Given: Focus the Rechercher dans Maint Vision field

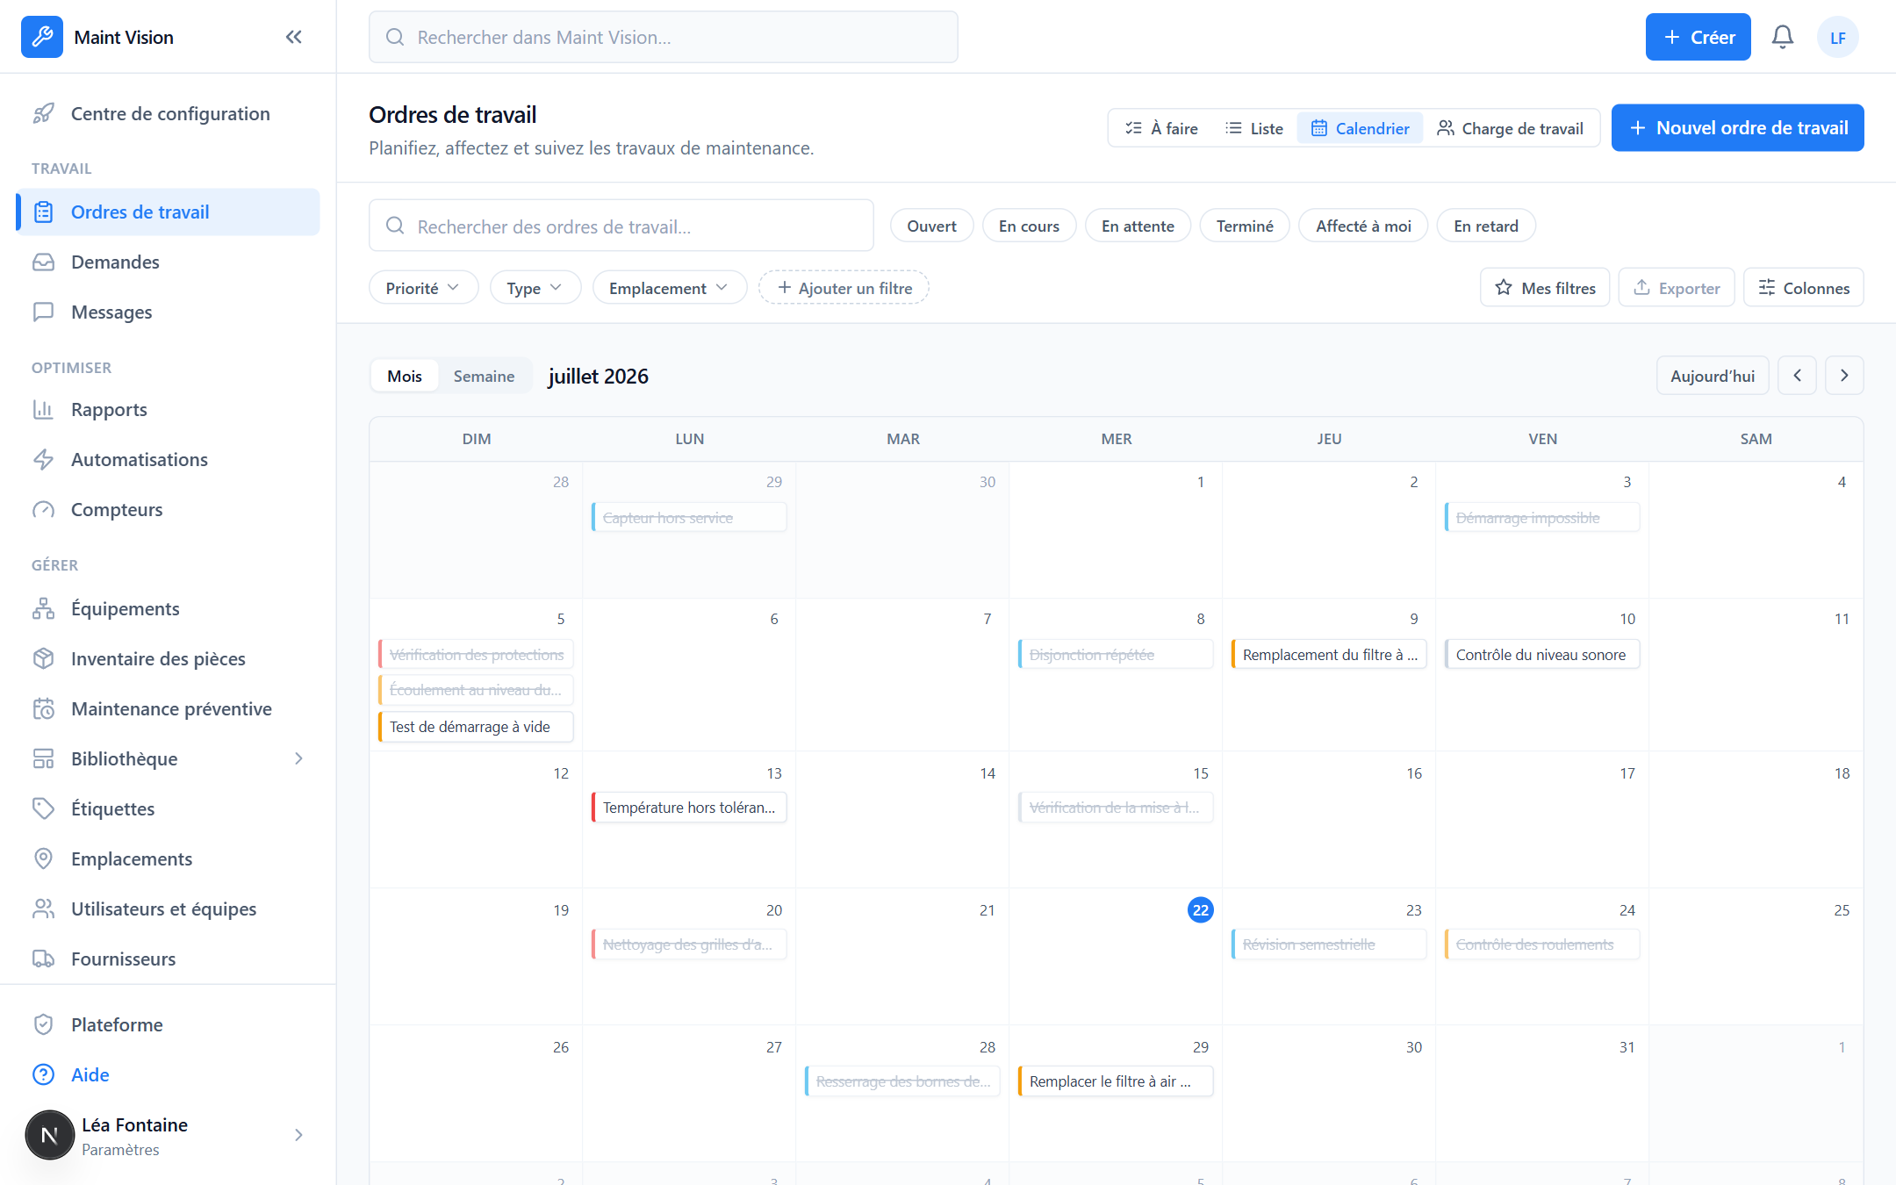Looking at the screenshot, I should (663, 37).
